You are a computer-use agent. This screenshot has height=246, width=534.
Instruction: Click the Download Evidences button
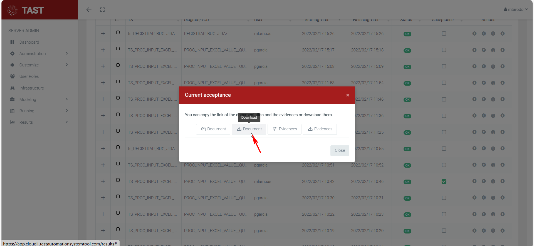[320, 129]
